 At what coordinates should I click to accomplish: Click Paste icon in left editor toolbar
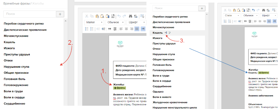click(97, 16)
